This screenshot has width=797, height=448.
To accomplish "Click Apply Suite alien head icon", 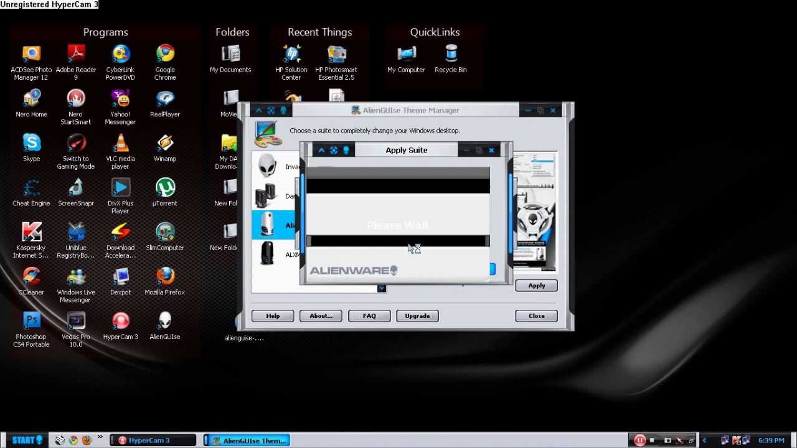I will pos(346,150).
